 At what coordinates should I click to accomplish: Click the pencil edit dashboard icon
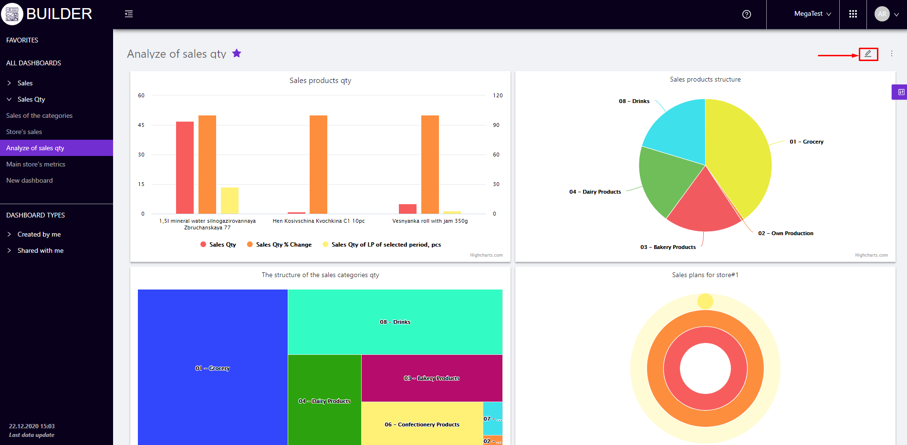868,54
